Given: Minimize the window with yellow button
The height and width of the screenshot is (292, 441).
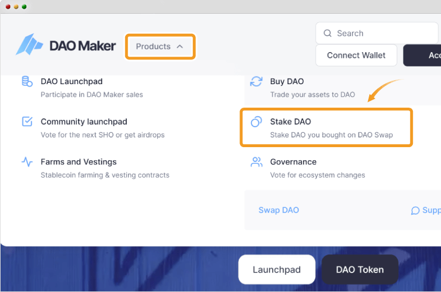Looking at the screenshot, I should pos(16,7).
